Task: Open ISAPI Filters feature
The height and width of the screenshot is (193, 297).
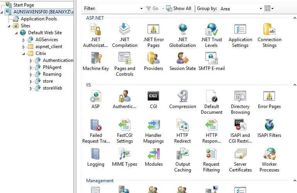Action: pyautogui.click(x=269, y=128)
